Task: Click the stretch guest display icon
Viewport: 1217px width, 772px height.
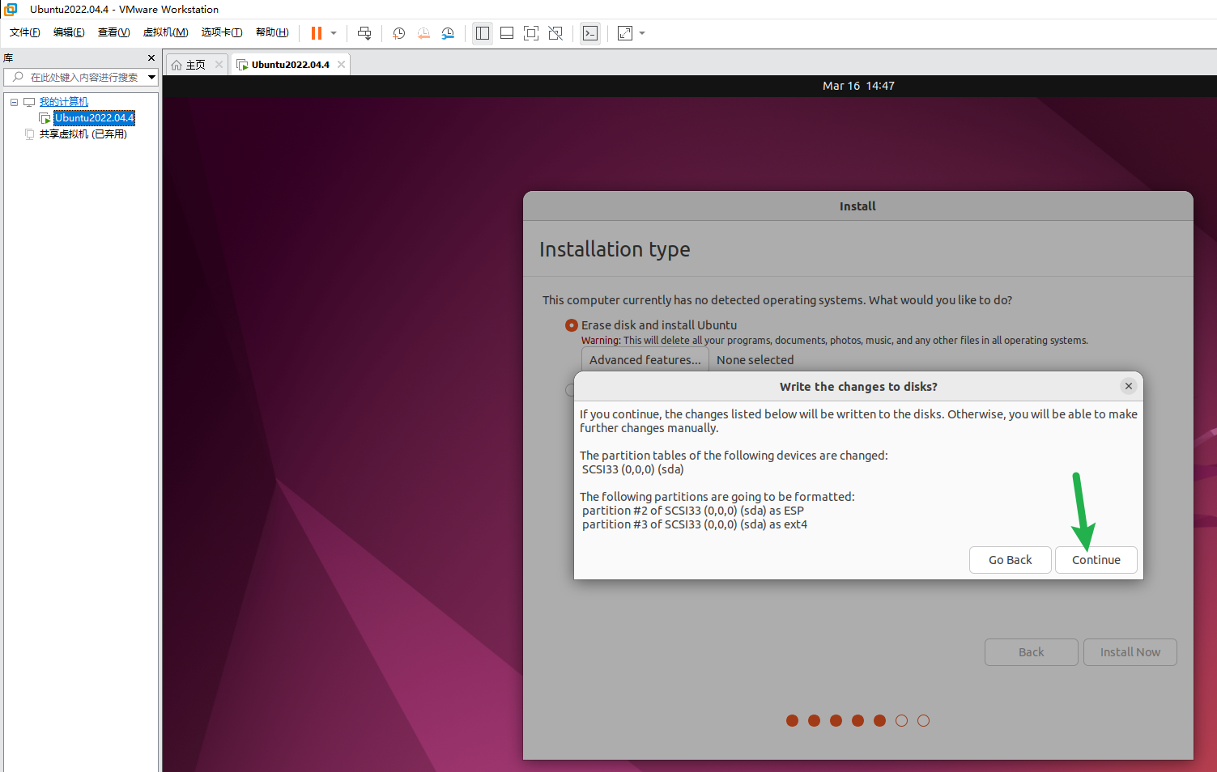Action: coord(625,33)
